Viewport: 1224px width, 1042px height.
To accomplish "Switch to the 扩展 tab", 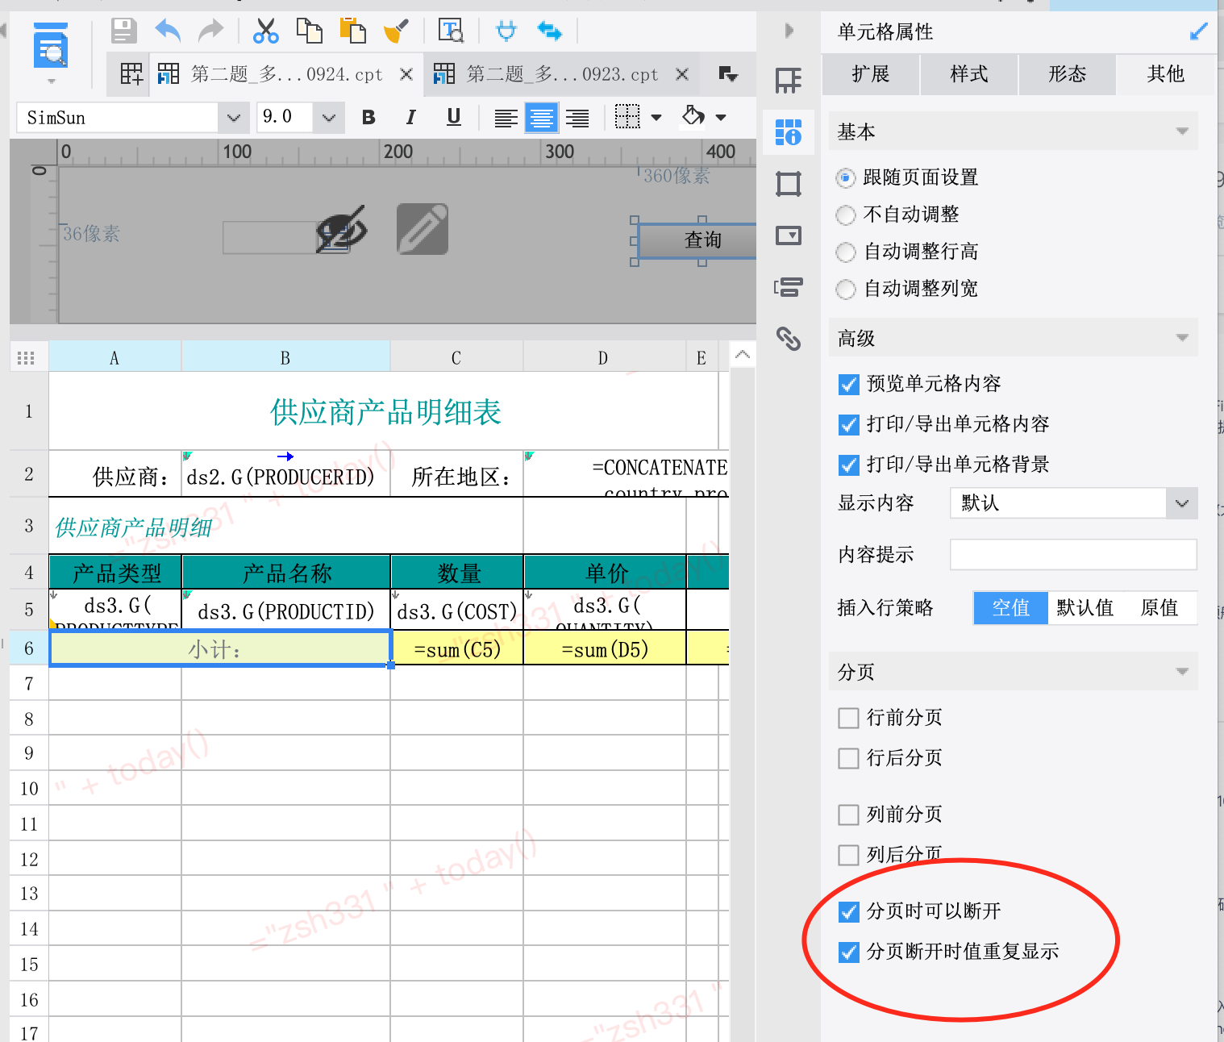I will (871, 74).
